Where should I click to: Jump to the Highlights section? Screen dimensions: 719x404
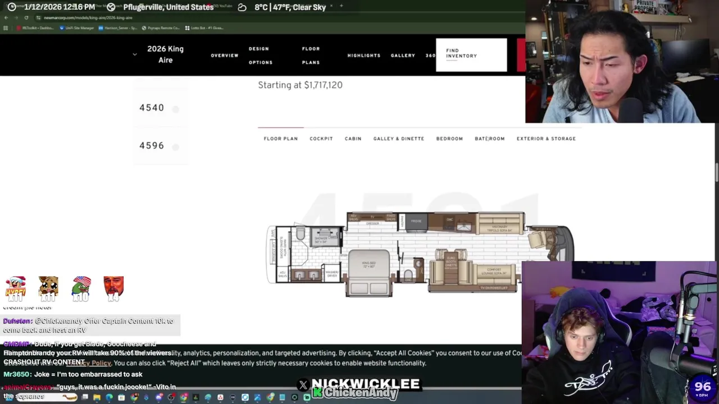point(364,56)
